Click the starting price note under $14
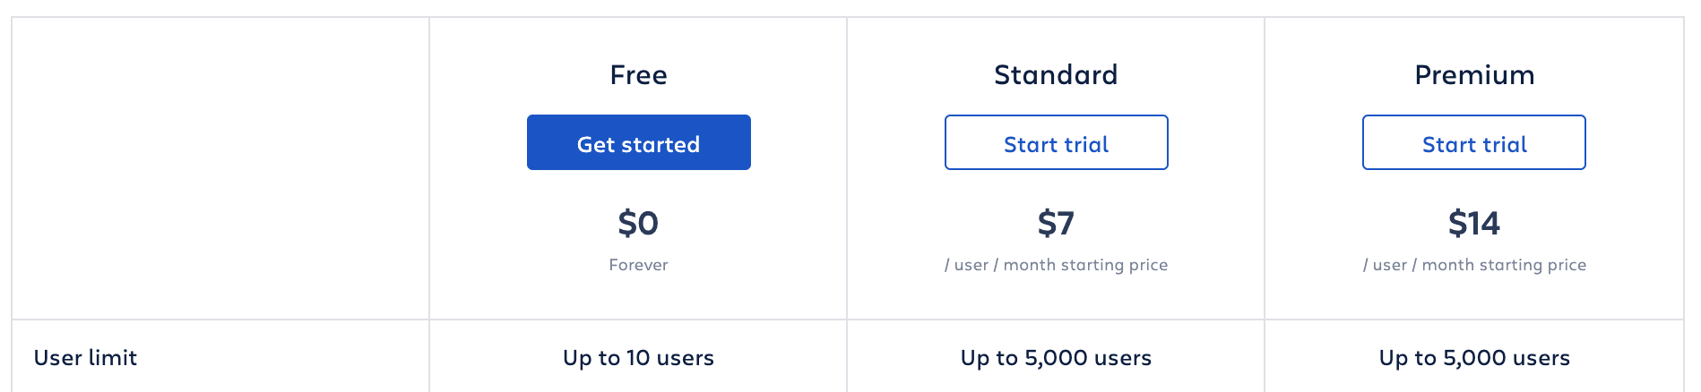Screen dimensions: 1701x392 click(1474, 265)
